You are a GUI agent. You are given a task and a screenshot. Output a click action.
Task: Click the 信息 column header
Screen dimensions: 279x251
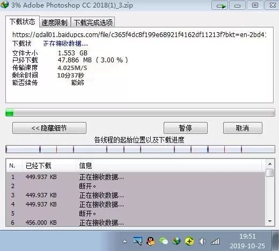(x=168, y=166)
